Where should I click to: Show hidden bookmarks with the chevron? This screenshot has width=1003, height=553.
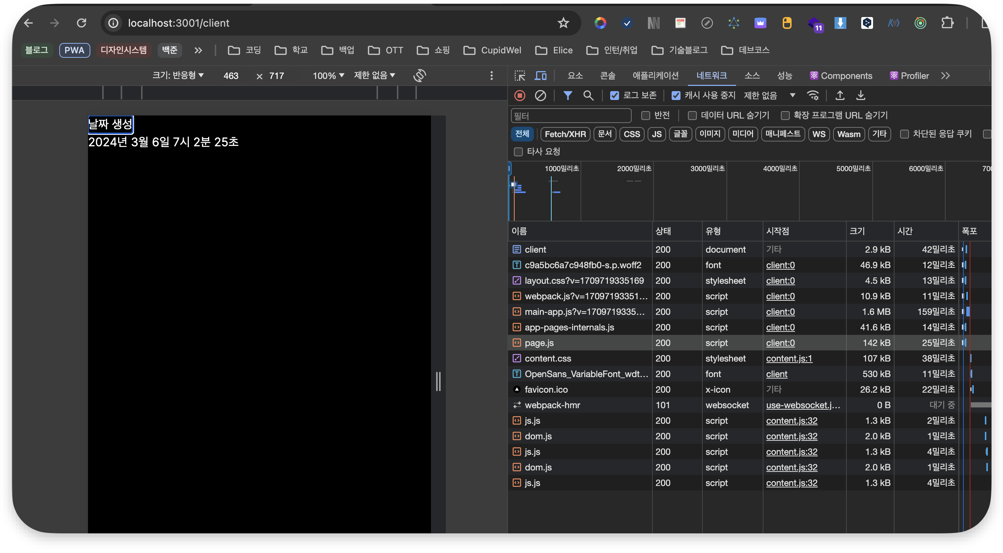(x=198, y=50)
